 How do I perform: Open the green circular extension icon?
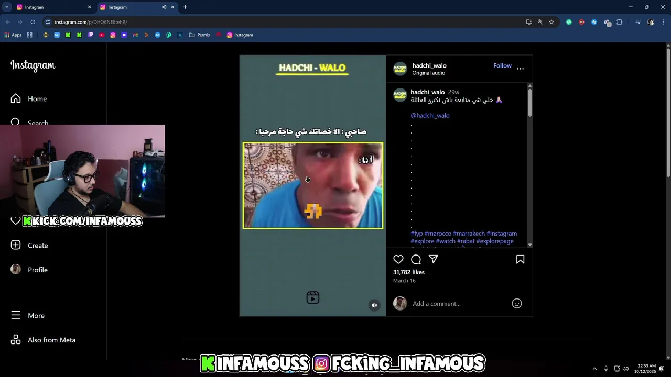tap(569, 22)
